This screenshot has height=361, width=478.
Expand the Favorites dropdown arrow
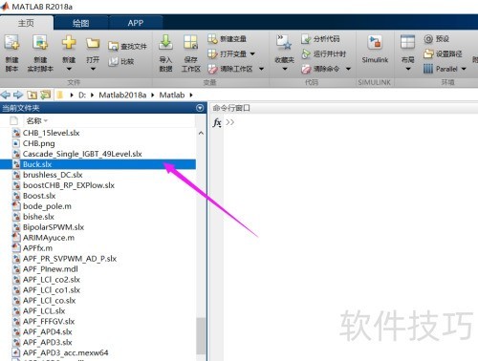285,69
